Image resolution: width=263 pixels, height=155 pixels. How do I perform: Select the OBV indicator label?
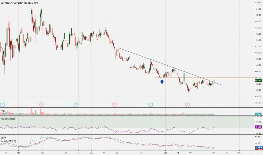3,138
